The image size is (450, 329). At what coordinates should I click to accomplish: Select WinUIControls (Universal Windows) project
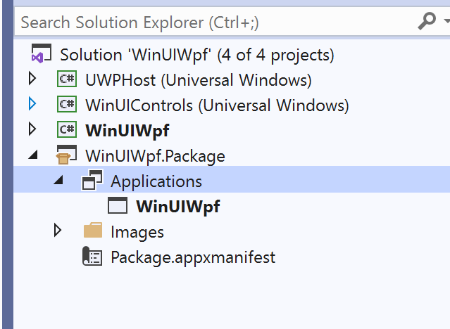pos(217,105)
